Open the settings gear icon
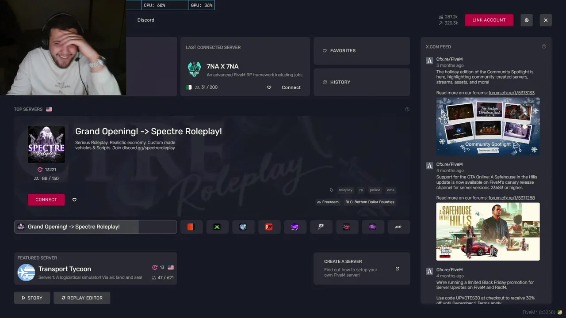This screenshot has width=566, height=318. [x=527, y=20]
